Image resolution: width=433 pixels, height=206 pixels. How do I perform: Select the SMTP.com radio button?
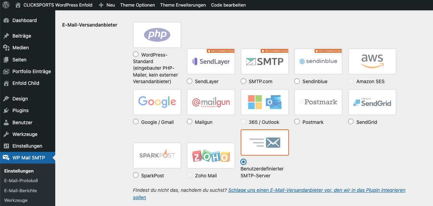pos(243,81)
